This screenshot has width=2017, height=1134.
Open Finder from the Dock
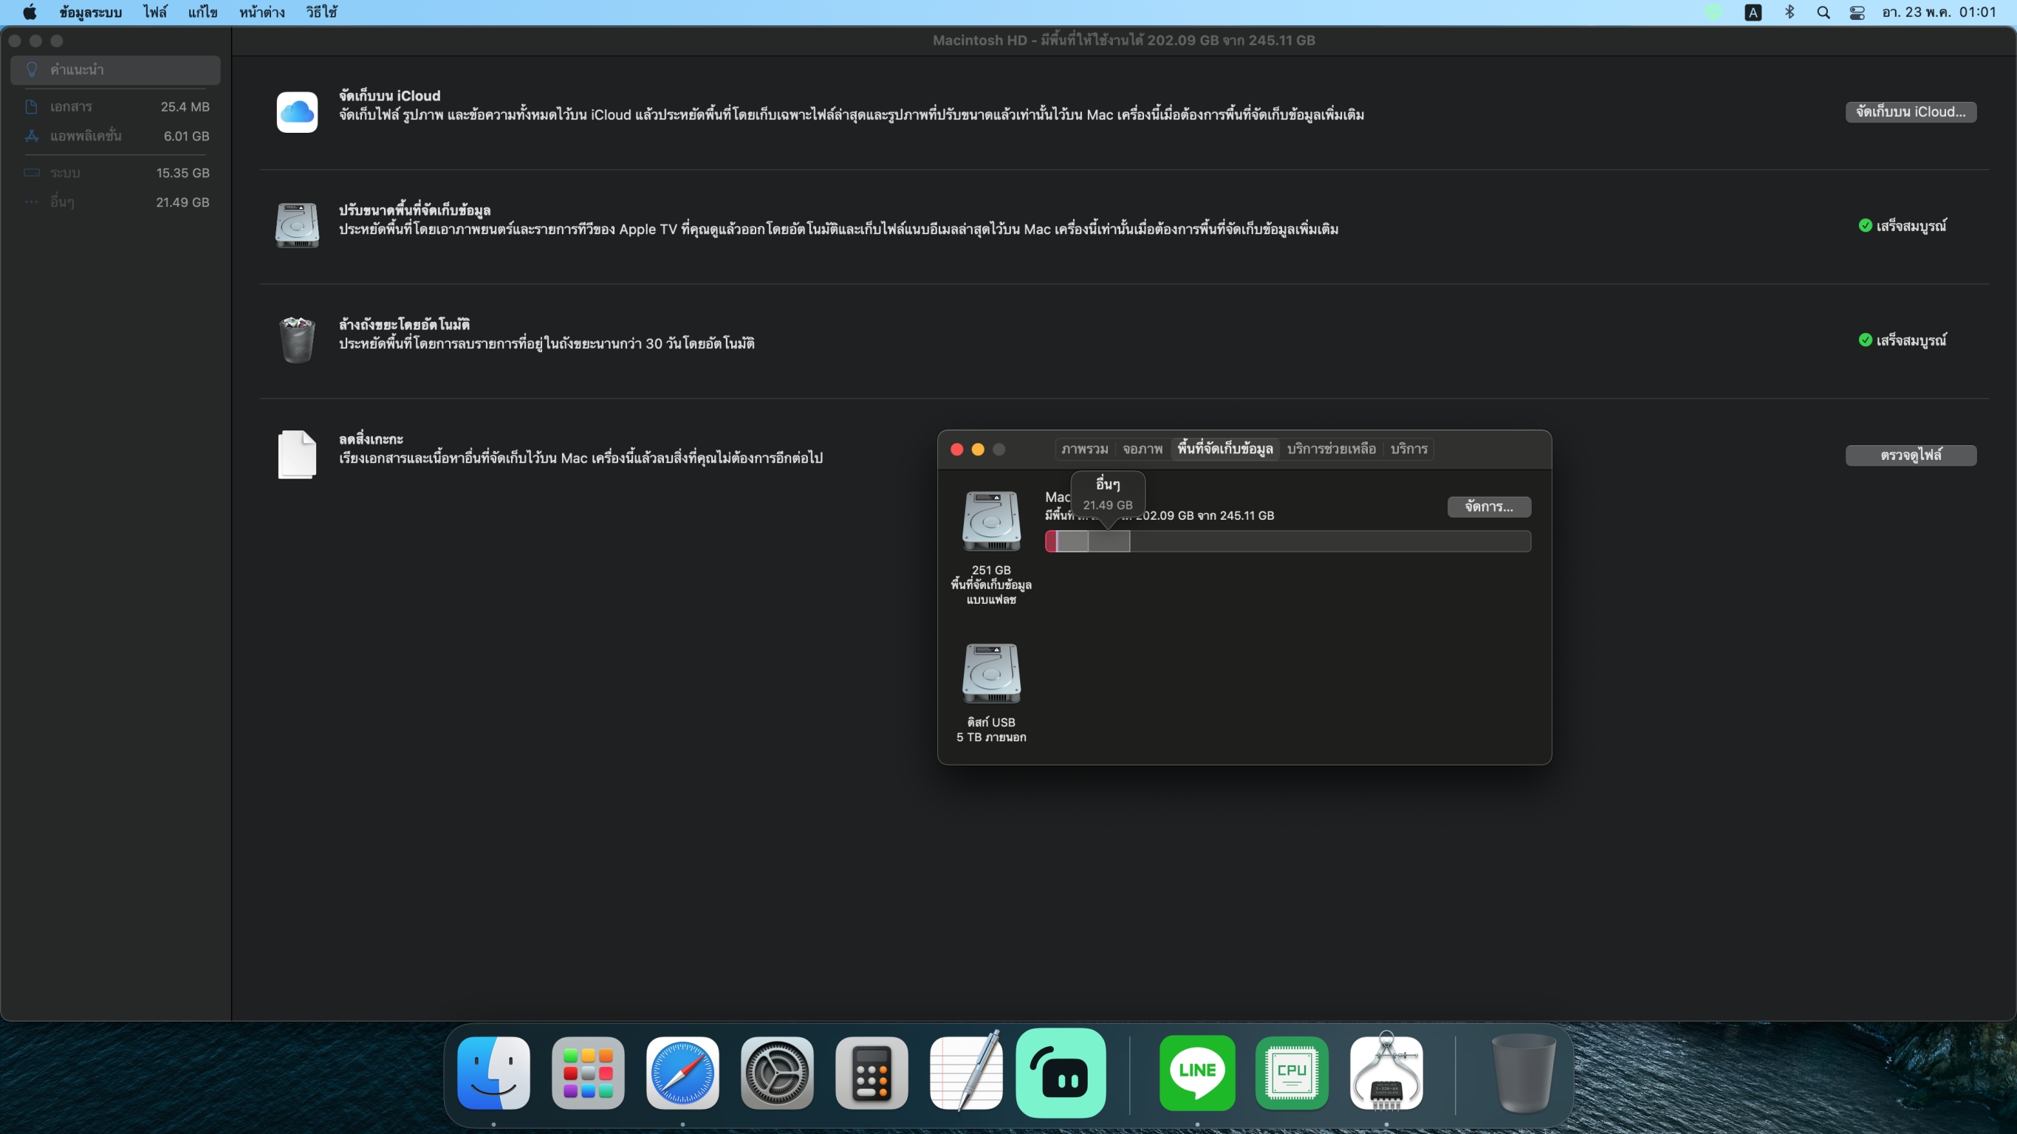tap(493, 1073)
